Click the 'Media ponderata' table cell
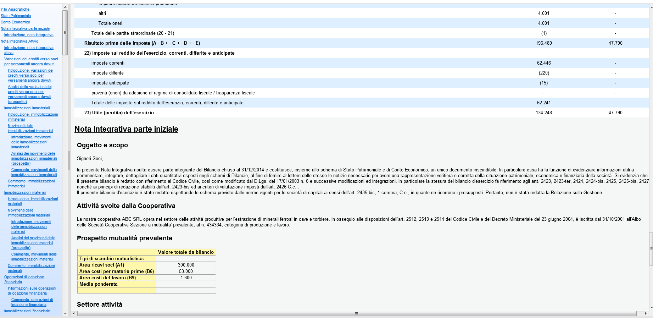The height and width of the screenshot is (318, 653). pos(117,284)
